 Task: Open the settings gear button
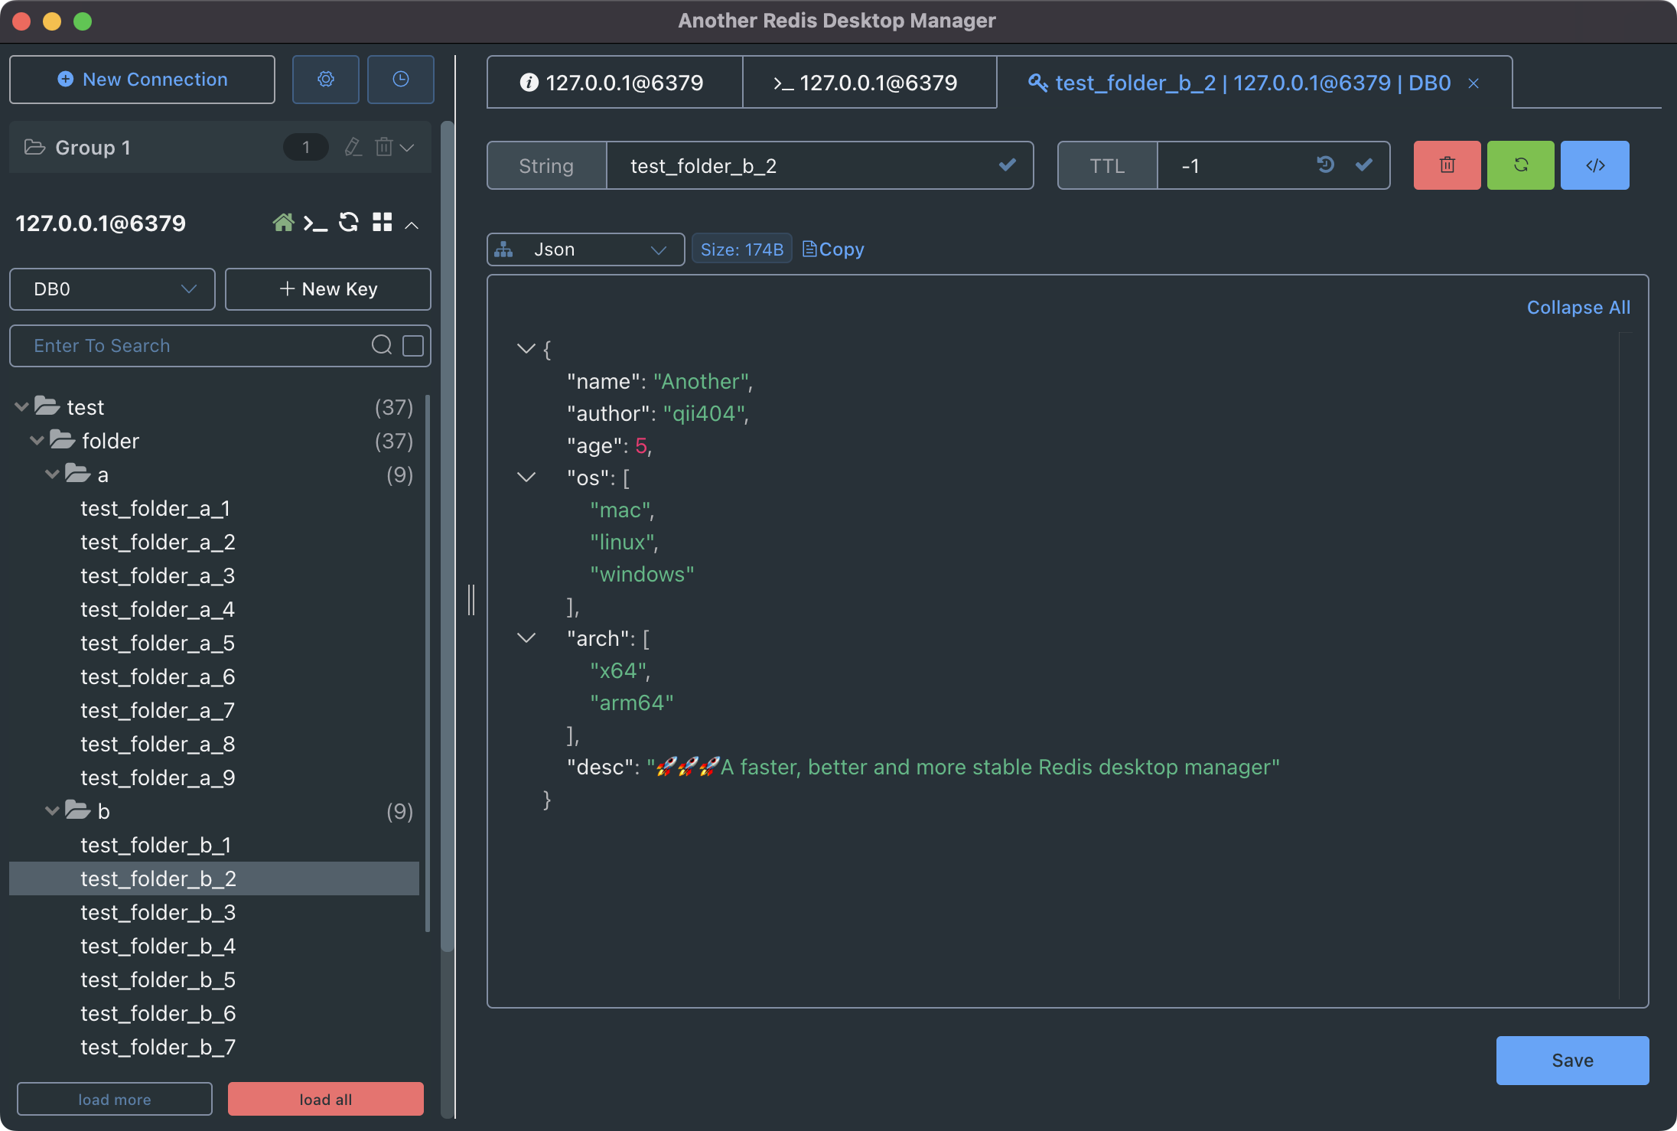click(x=326, y=80)
